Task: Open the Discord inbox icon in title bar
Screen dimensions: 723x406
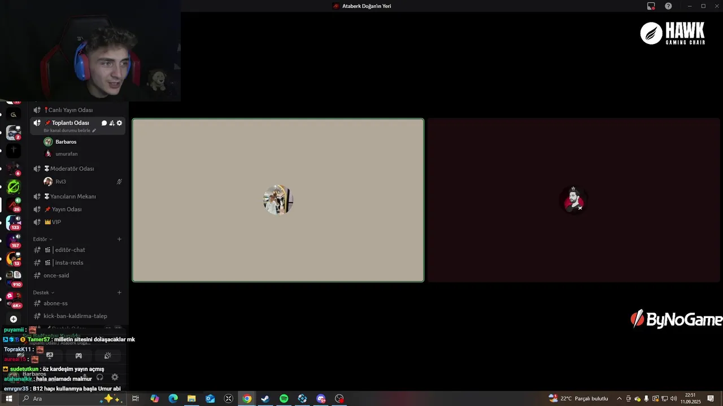Action: (651, 6)
